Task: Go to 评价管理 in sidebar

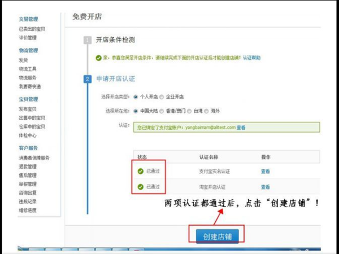Action: pyautogui.click(x=28, y=38)
